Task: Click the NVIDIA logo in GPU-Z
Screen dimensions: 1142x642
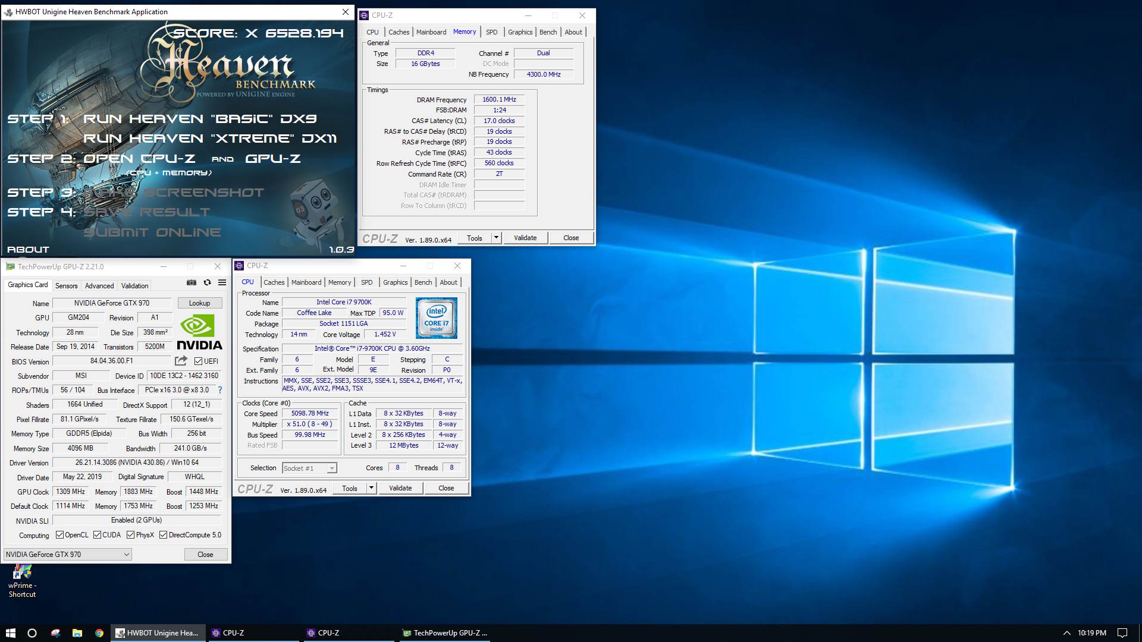Action: [x=200, y=332]
